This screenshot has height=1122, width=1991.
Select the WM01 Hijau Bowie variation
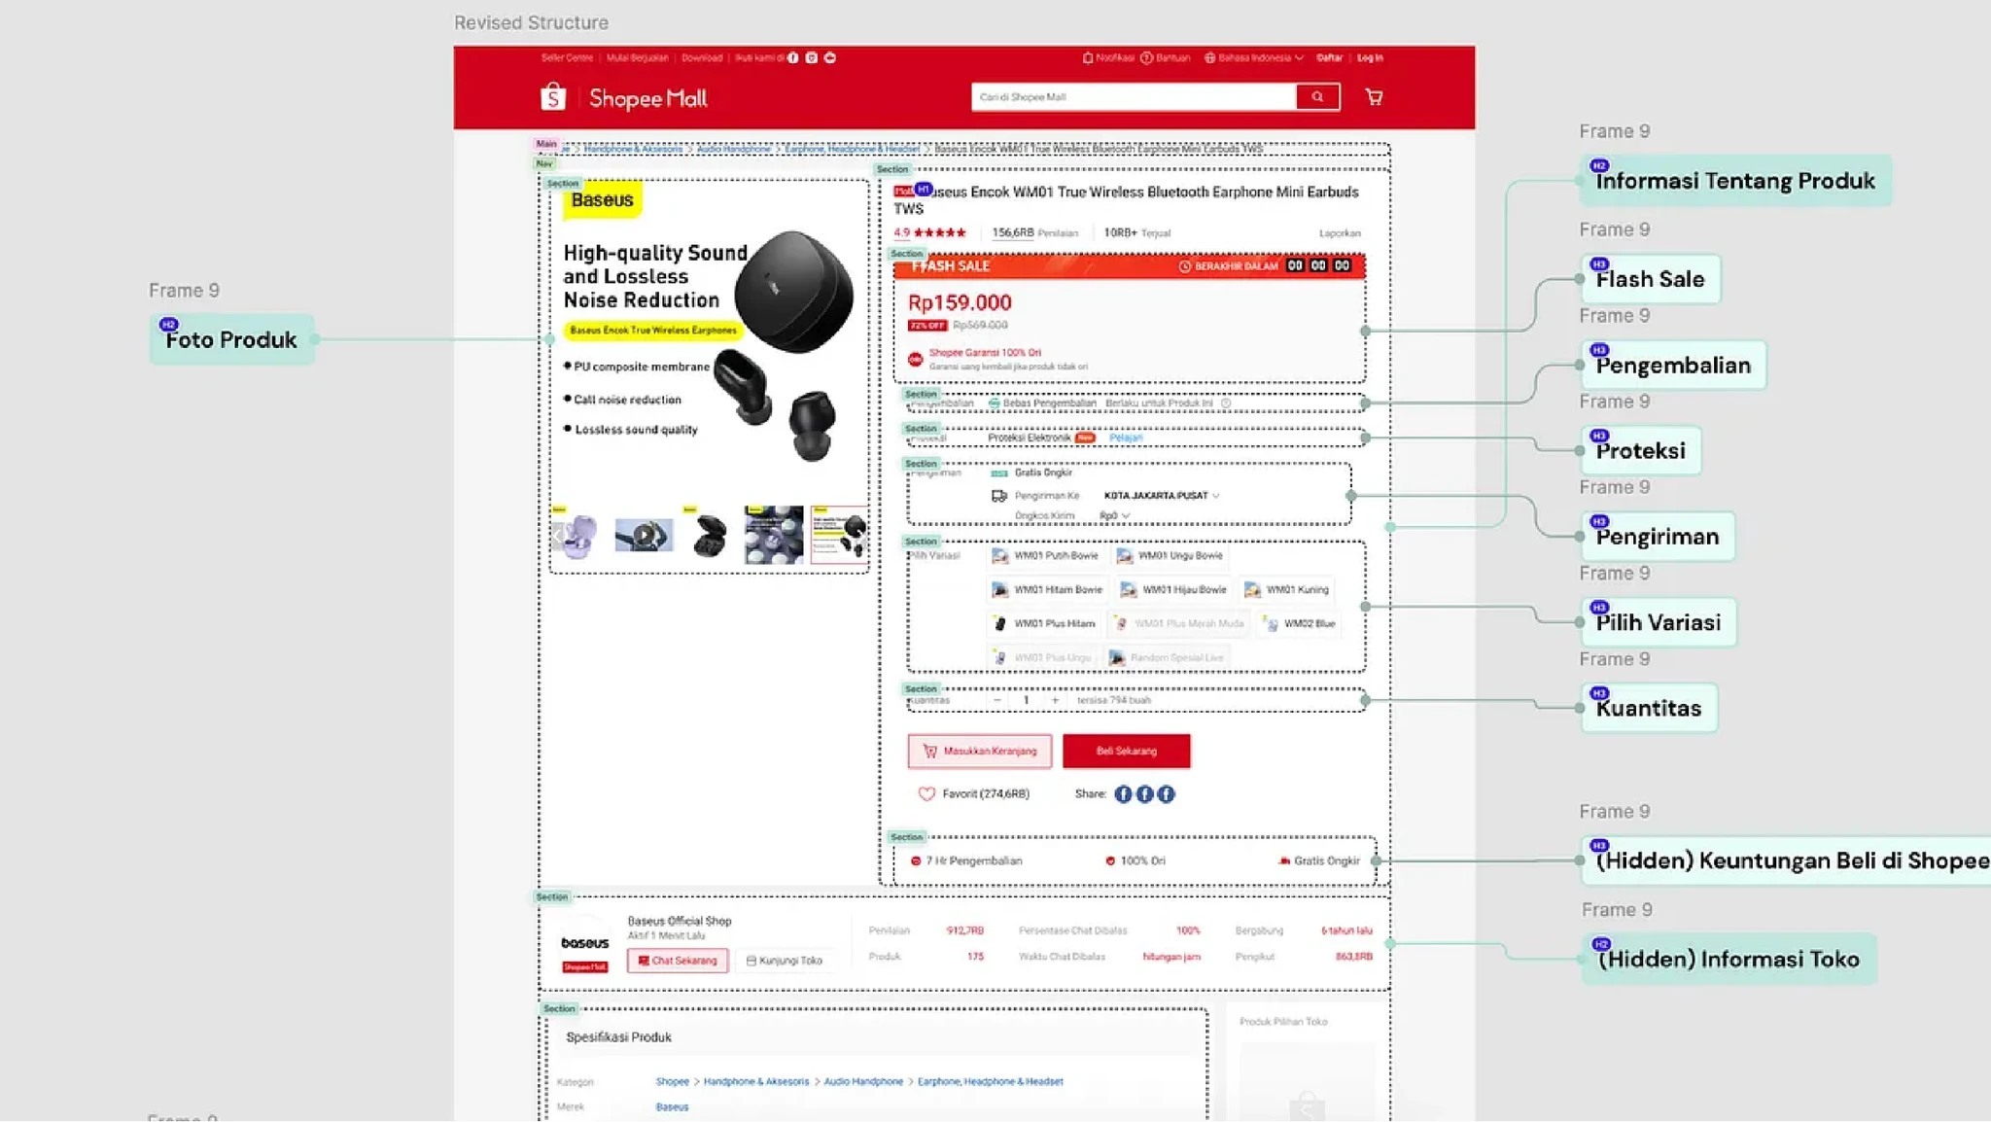pyautogui.click(x=1173, y=589)
